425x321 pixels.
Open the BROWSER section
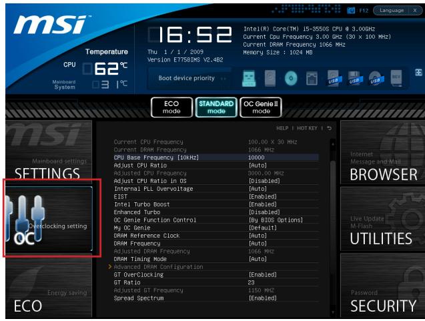coord(383,152)
